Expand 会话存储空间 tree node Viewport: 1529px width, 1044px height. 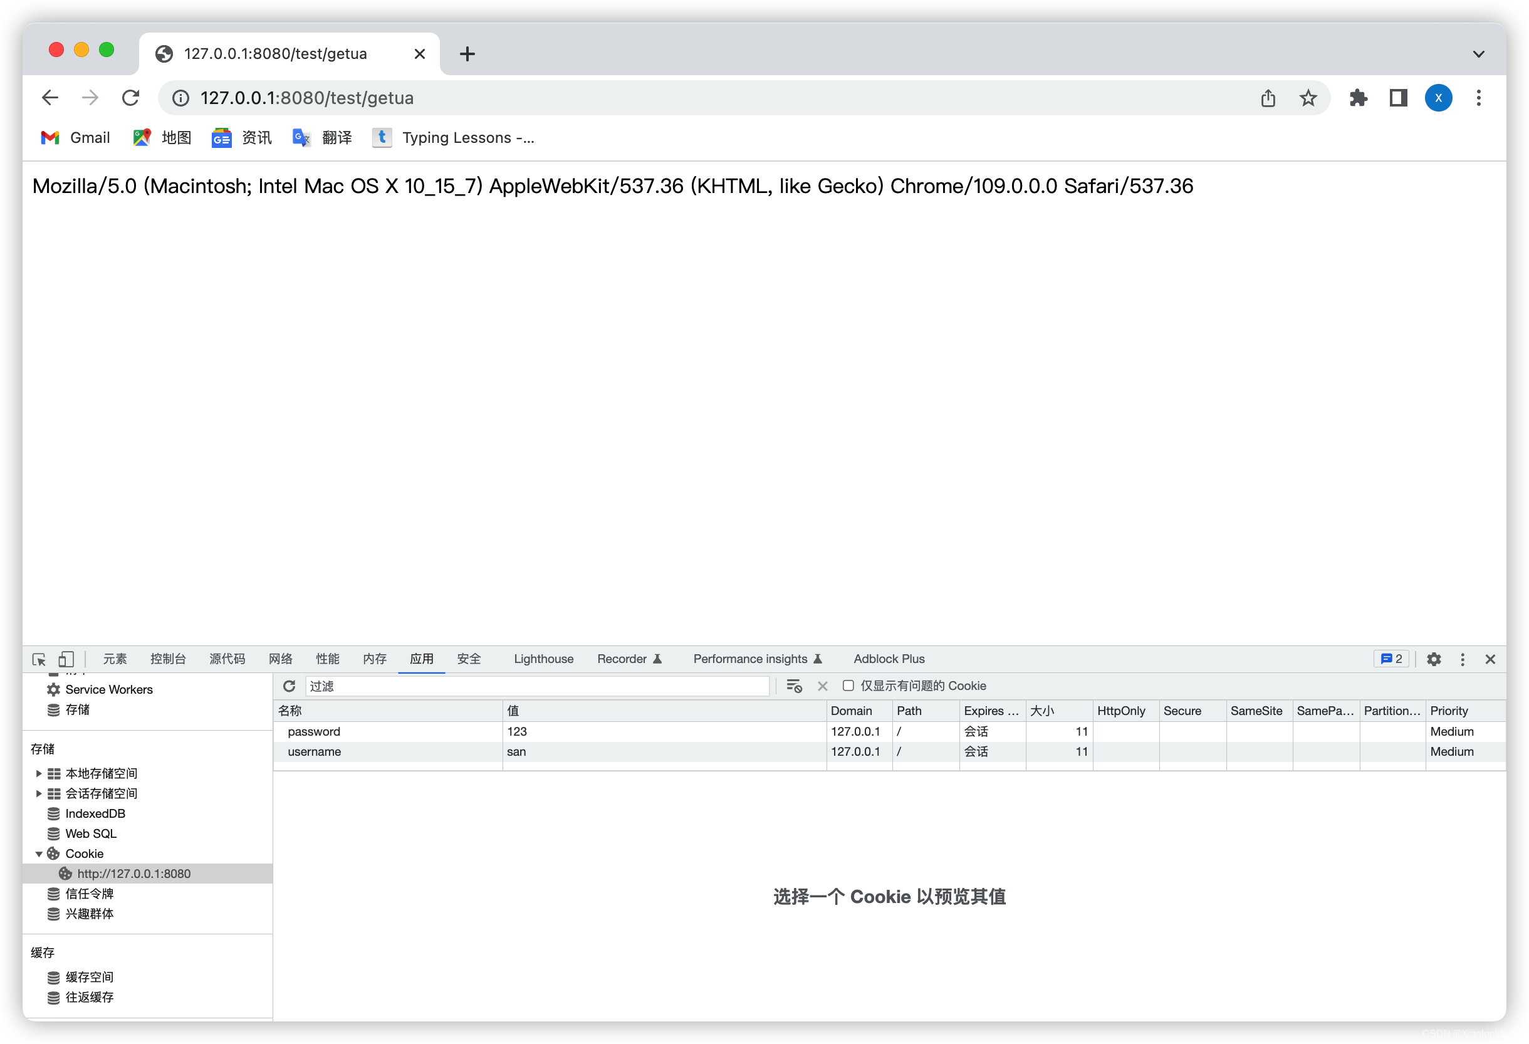click(39, 793)
